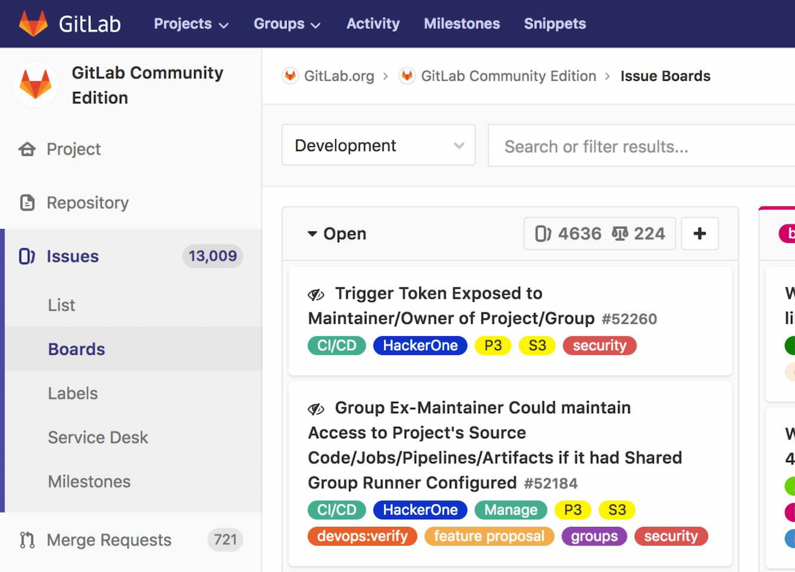Click the GitLab Community Edition avatar
The height and width of the screenshot is (572, 795).
pos(36,85)
